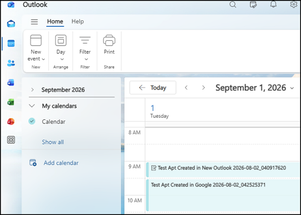Open notifications bell icon
Viewport: 301px width, 215px height.
[x=273, y=4]
